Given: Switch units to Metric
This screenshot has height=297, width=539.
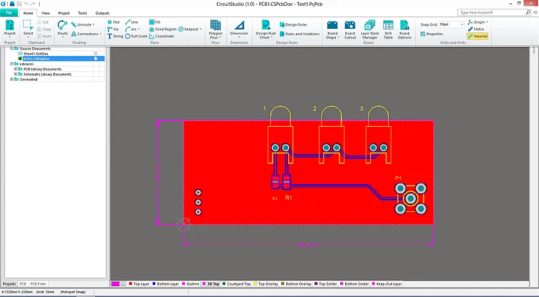Looking at the screenshot, I should [476, 29].
